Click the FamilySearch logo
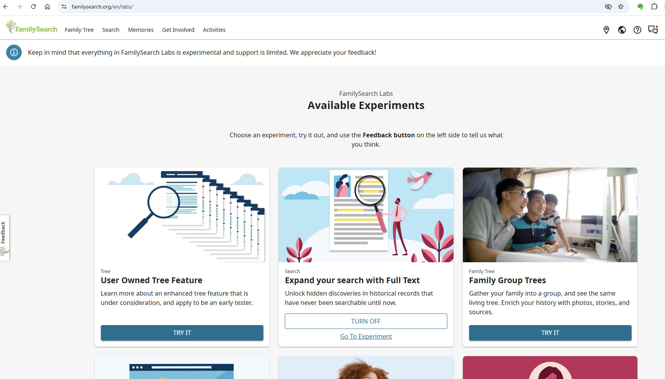The width and height of the screenshot is (665, 379). pyautogui.click(x=32, y=27)
